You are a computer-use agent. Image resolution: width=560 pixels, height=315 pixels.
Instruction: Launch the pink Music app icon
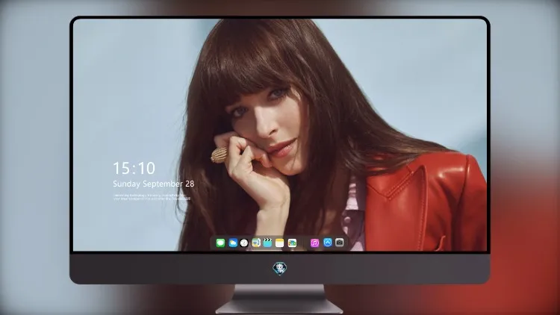(314, 243)
